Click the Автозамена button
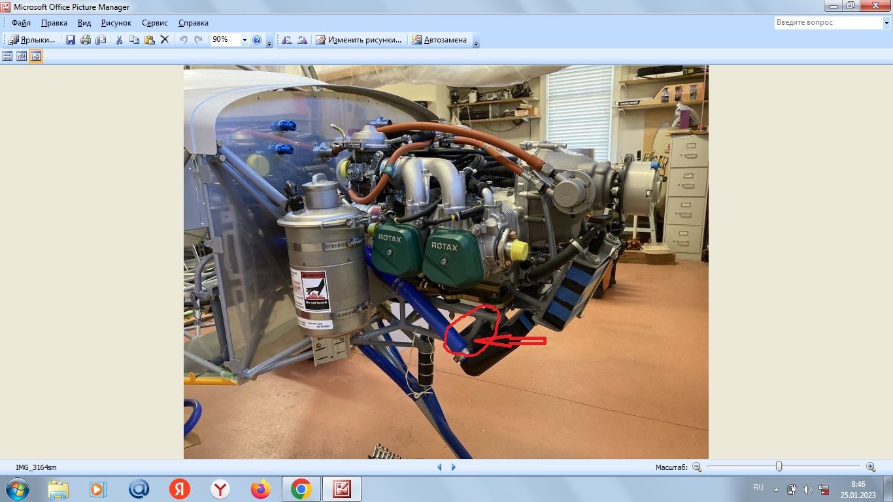Screen dimensions: 893x502 point(439,40)
